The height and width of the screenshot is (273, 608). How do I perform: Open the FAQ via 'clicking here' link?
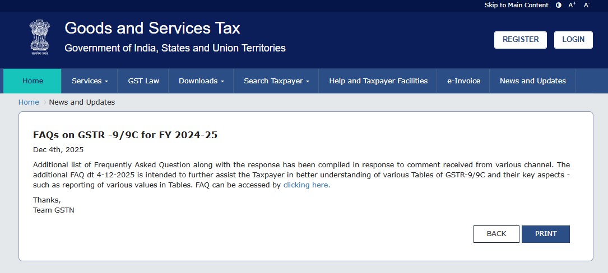coord(307,185)
